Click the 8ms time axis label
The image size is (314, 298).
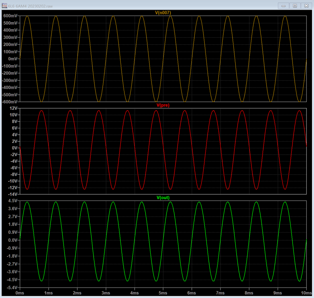(249, 293)
